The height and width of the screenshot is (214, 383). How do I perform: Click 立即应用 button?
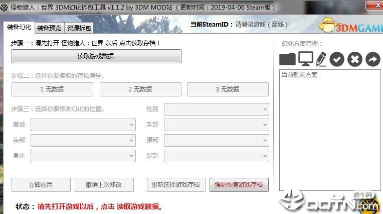click(41, 185)
